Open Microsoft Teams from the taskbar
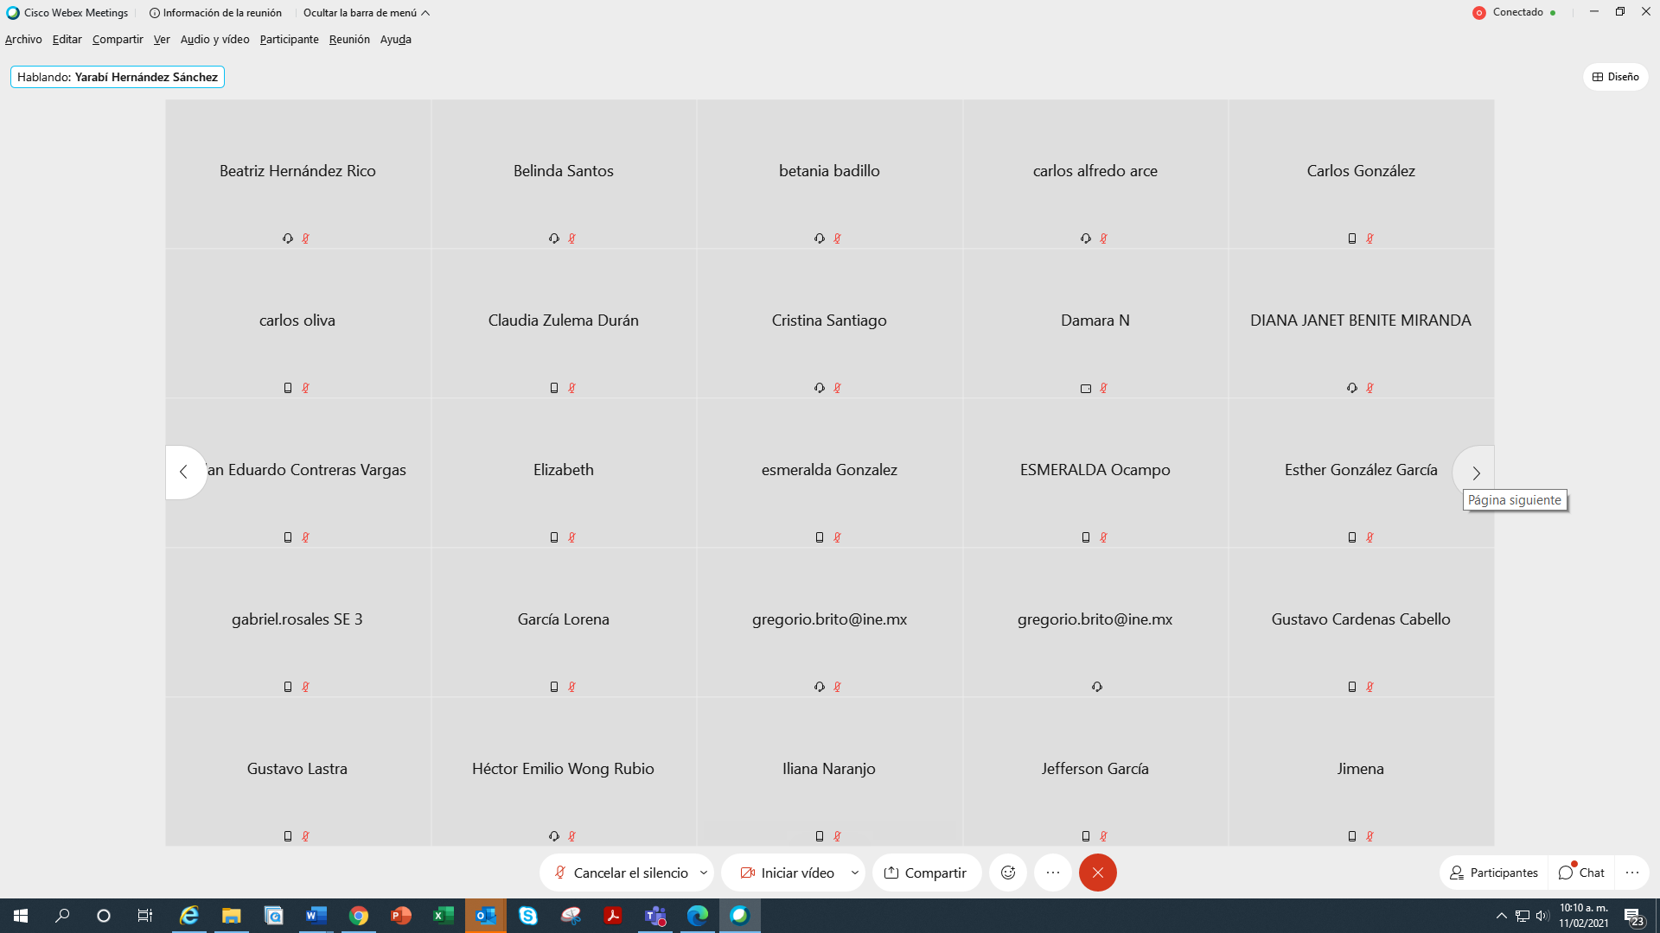This screenshot has height=933, width=1660. 655,916
